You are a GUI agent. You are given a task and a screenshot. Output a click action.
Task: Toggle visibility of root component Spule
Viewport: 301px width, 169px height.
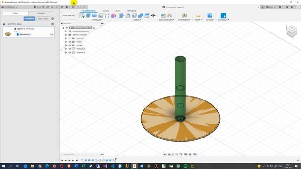[67, 28]
